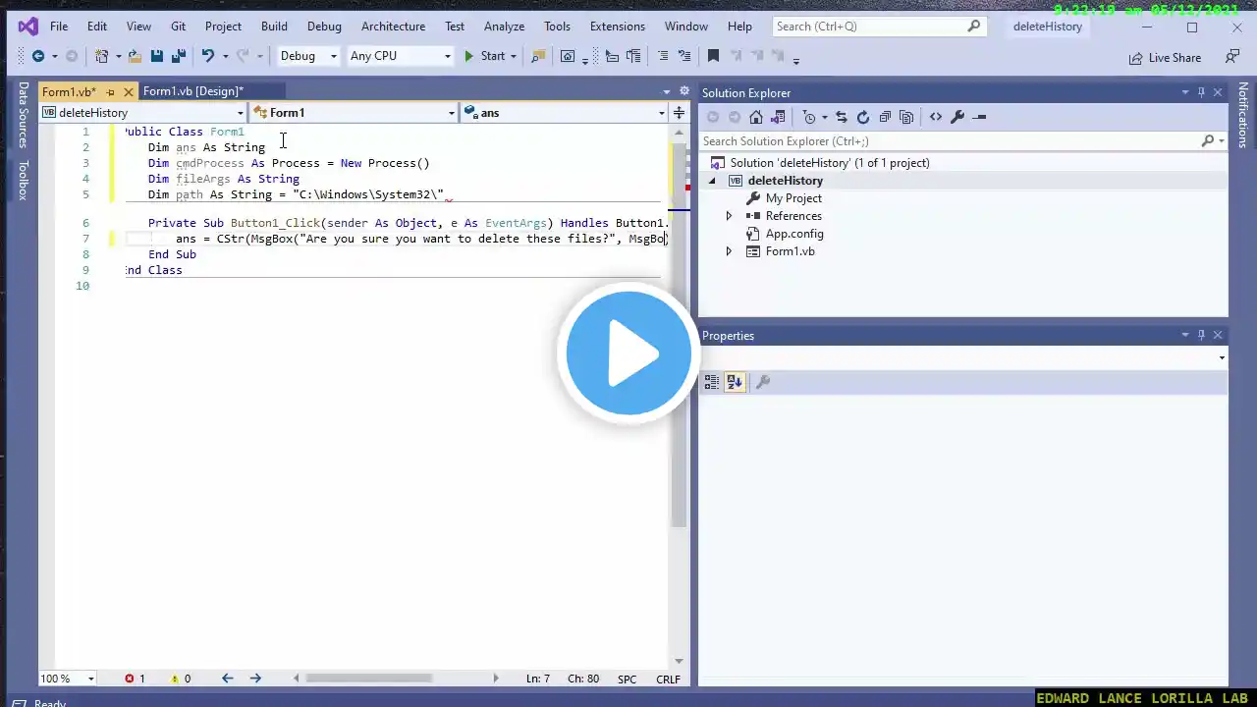The height and width of the screenshot is (707, 1257).
Task: Select App.config in Solution Explorer
Action: [793, 234]
